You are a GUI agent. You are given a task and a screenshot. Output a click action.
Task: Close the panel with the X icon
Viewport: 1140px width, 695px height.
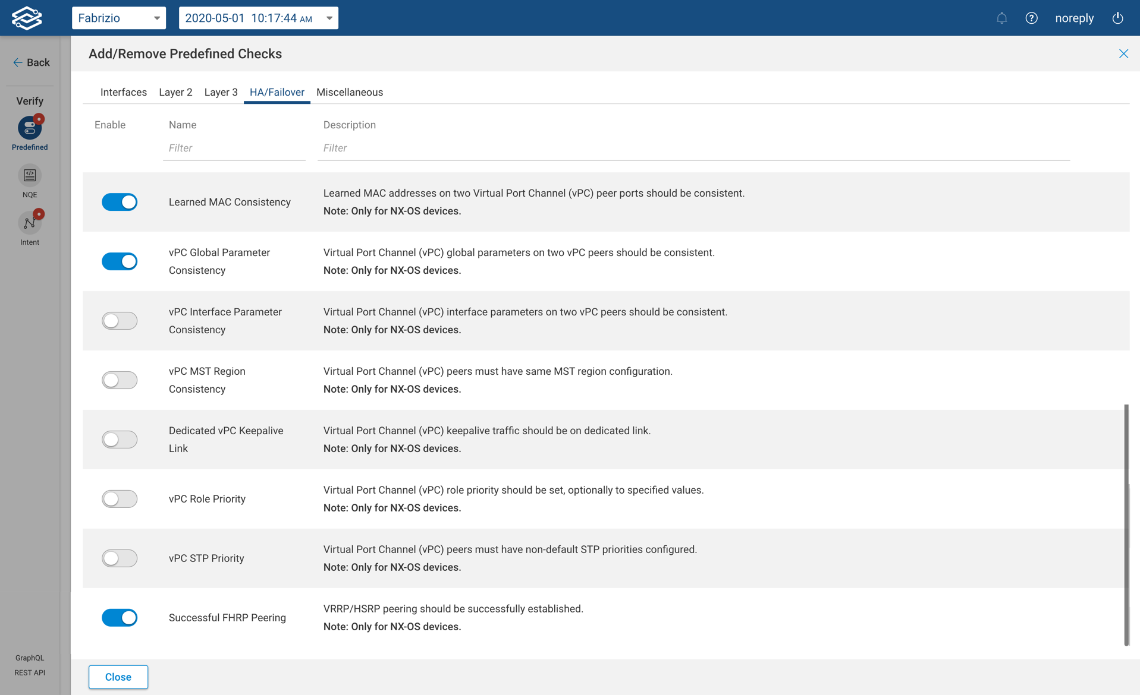point(1123,54)
